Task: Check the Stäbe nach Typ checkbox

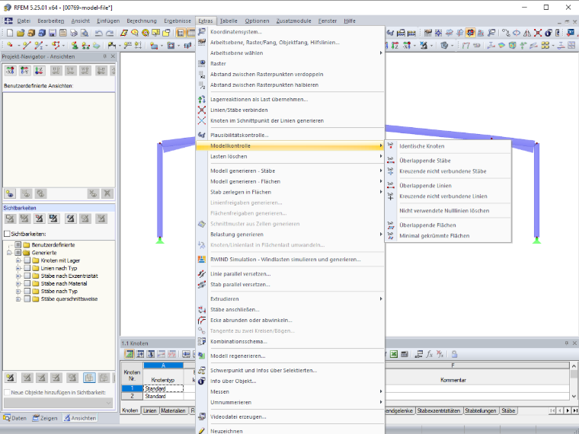Action: 27,292
